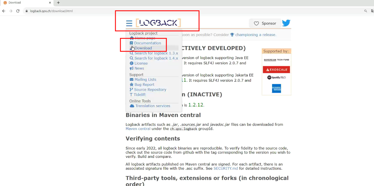Image resolution: width=374 pixels, height=186 pixels.
Task: Click the site lock icon
Action: click(x=27, y=11)
